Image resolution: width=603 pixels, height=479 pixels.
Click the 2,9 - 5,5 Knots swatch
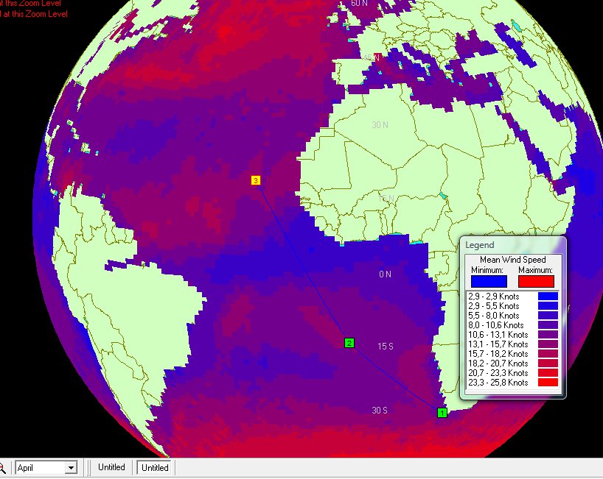tap(548, 306)
